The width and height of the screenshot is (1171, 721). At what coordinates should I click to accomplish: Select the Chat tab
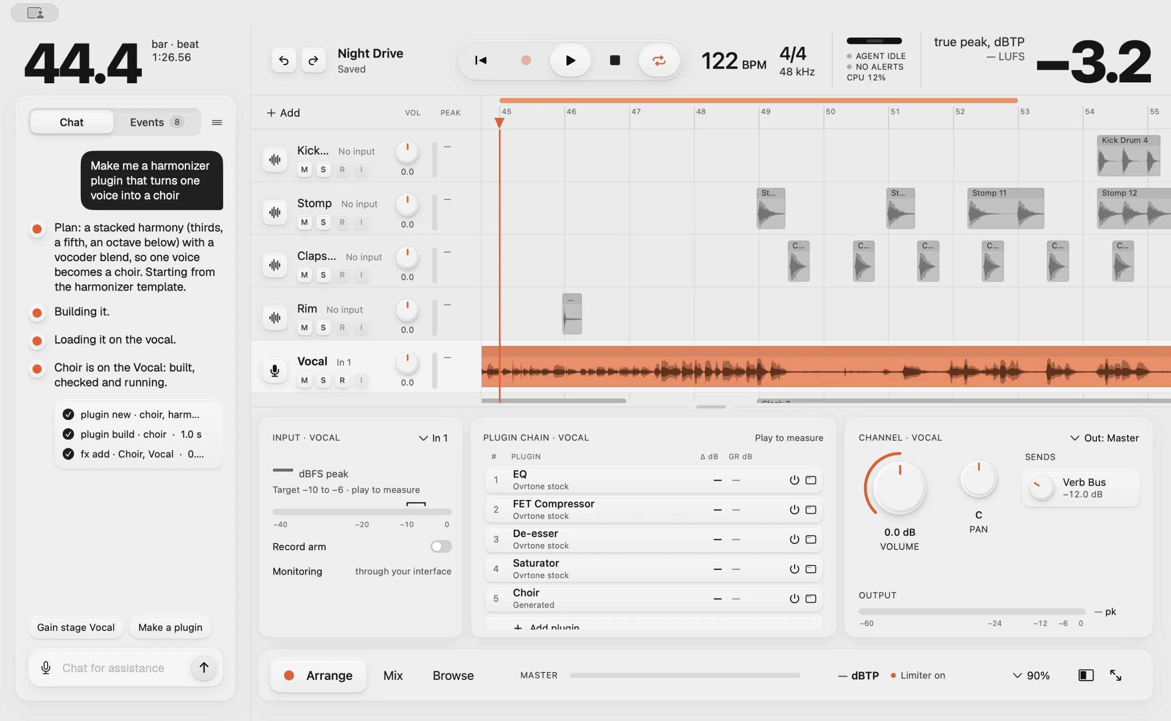coord(71,123)
